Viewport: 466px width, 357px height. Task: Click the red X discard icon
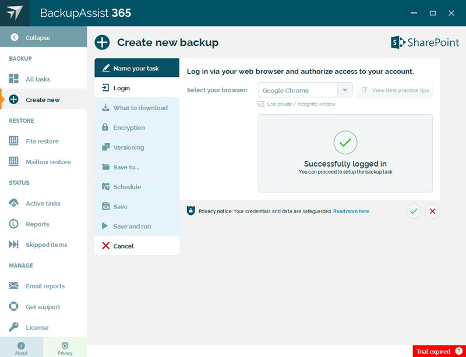coord(432,211)
